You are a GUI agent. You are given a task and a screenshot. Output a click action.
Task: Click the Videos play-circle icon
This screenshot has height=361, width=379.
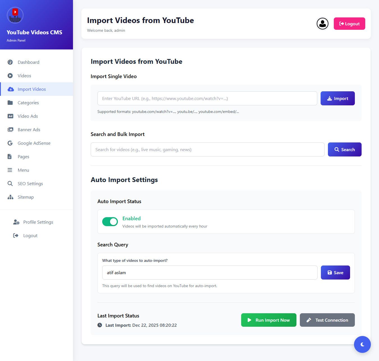(x=10, y=76)
